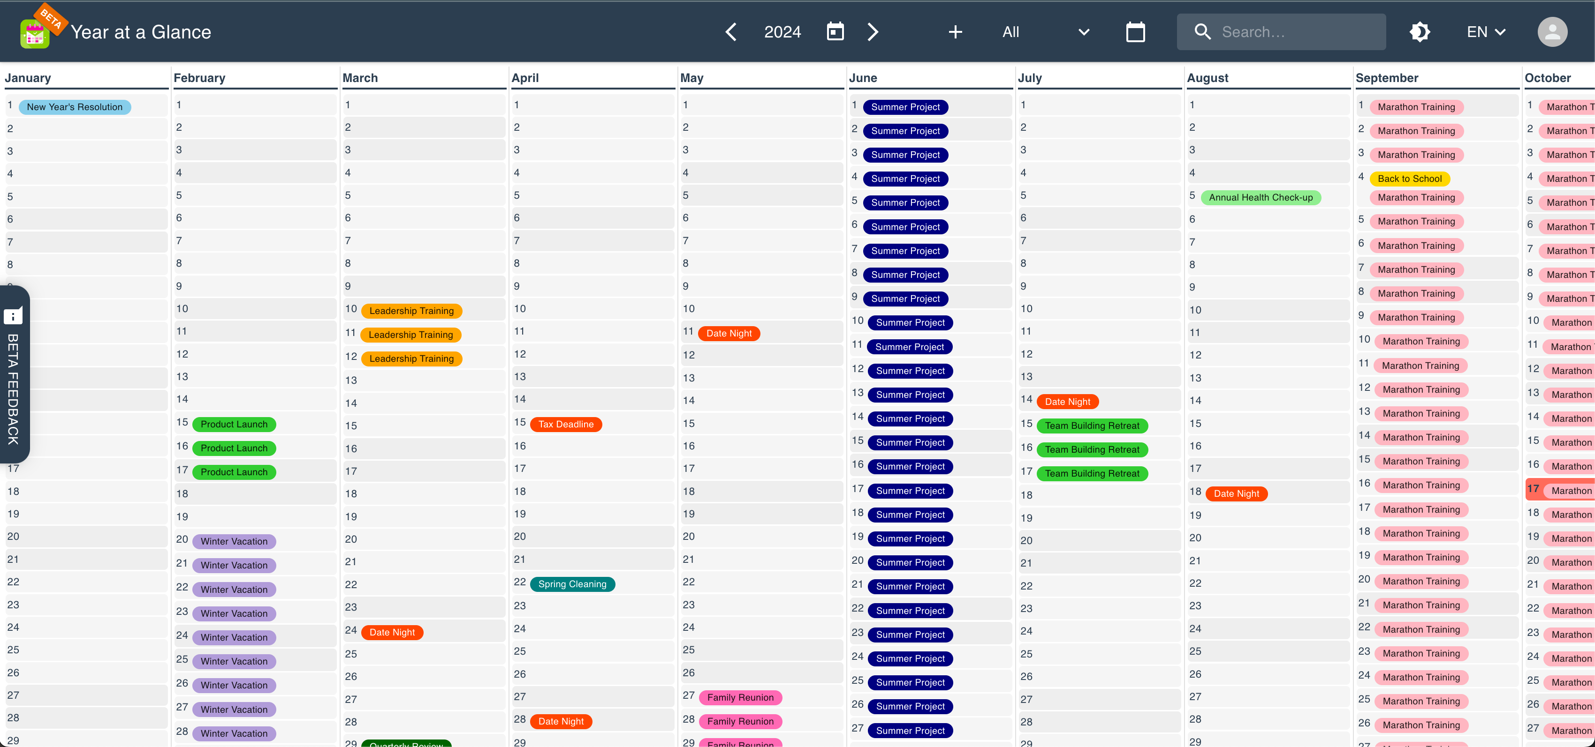Open the user profile avatar
Viewport: 1595px width, 747px height.
tap(1552, 32)
